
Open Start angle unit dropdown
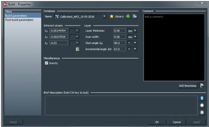[135, 43]
